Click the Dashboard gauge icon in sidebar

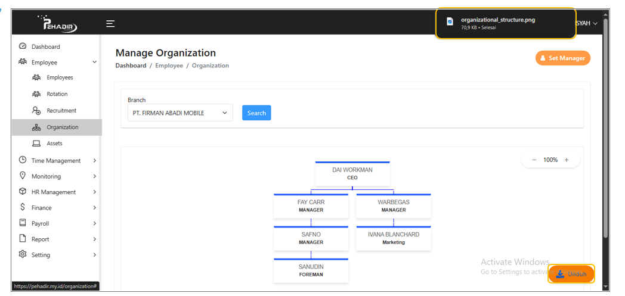[x=23, y=46]
